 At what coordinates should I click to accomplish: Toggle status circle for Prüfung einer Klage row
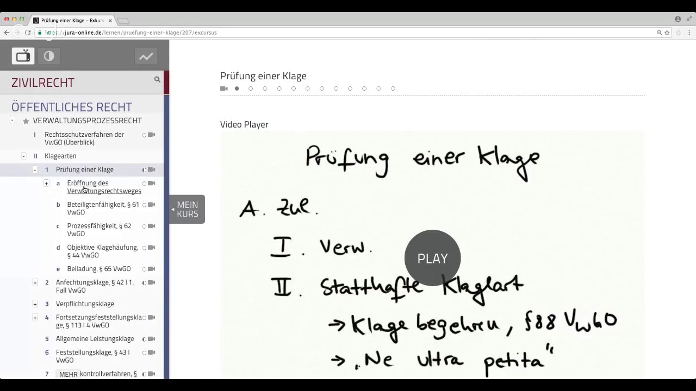click(144, 169)
